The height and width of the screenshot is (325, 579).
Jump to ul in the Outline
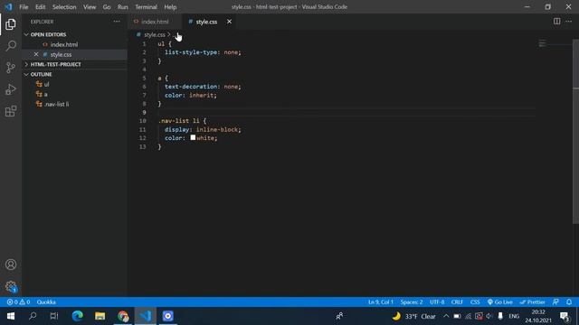(46, 84)
